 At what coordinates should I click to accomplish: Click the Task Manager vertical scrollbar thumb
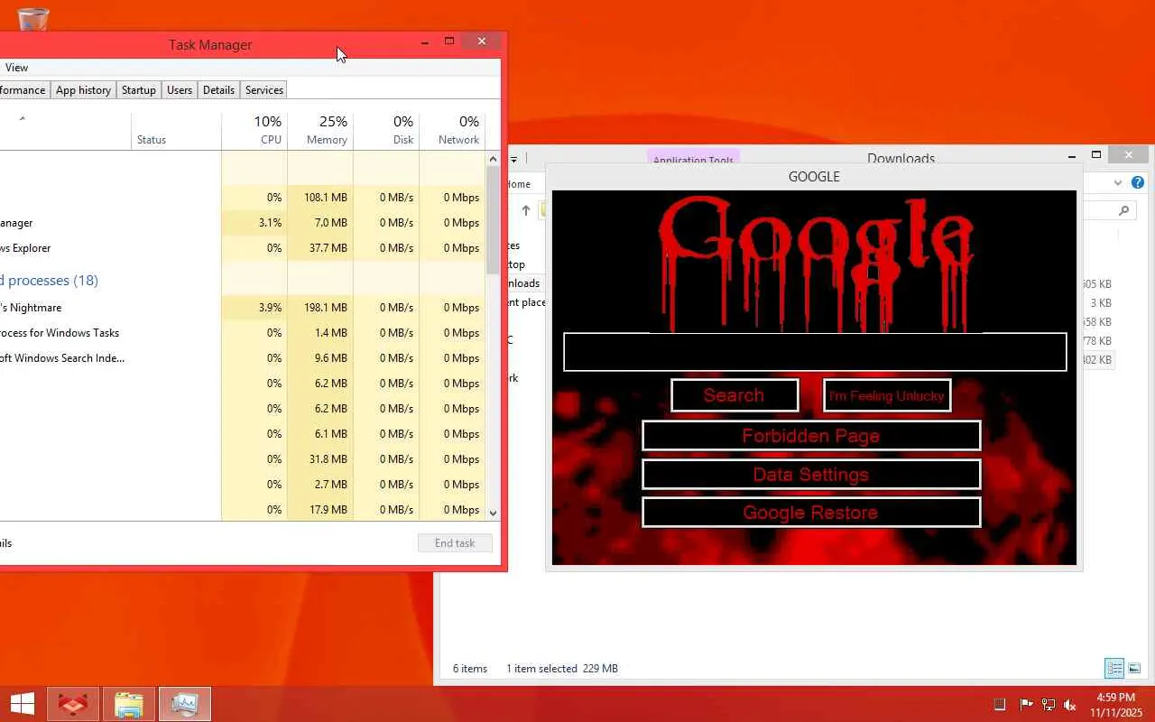pyautogui.click(x=493, y=219)
